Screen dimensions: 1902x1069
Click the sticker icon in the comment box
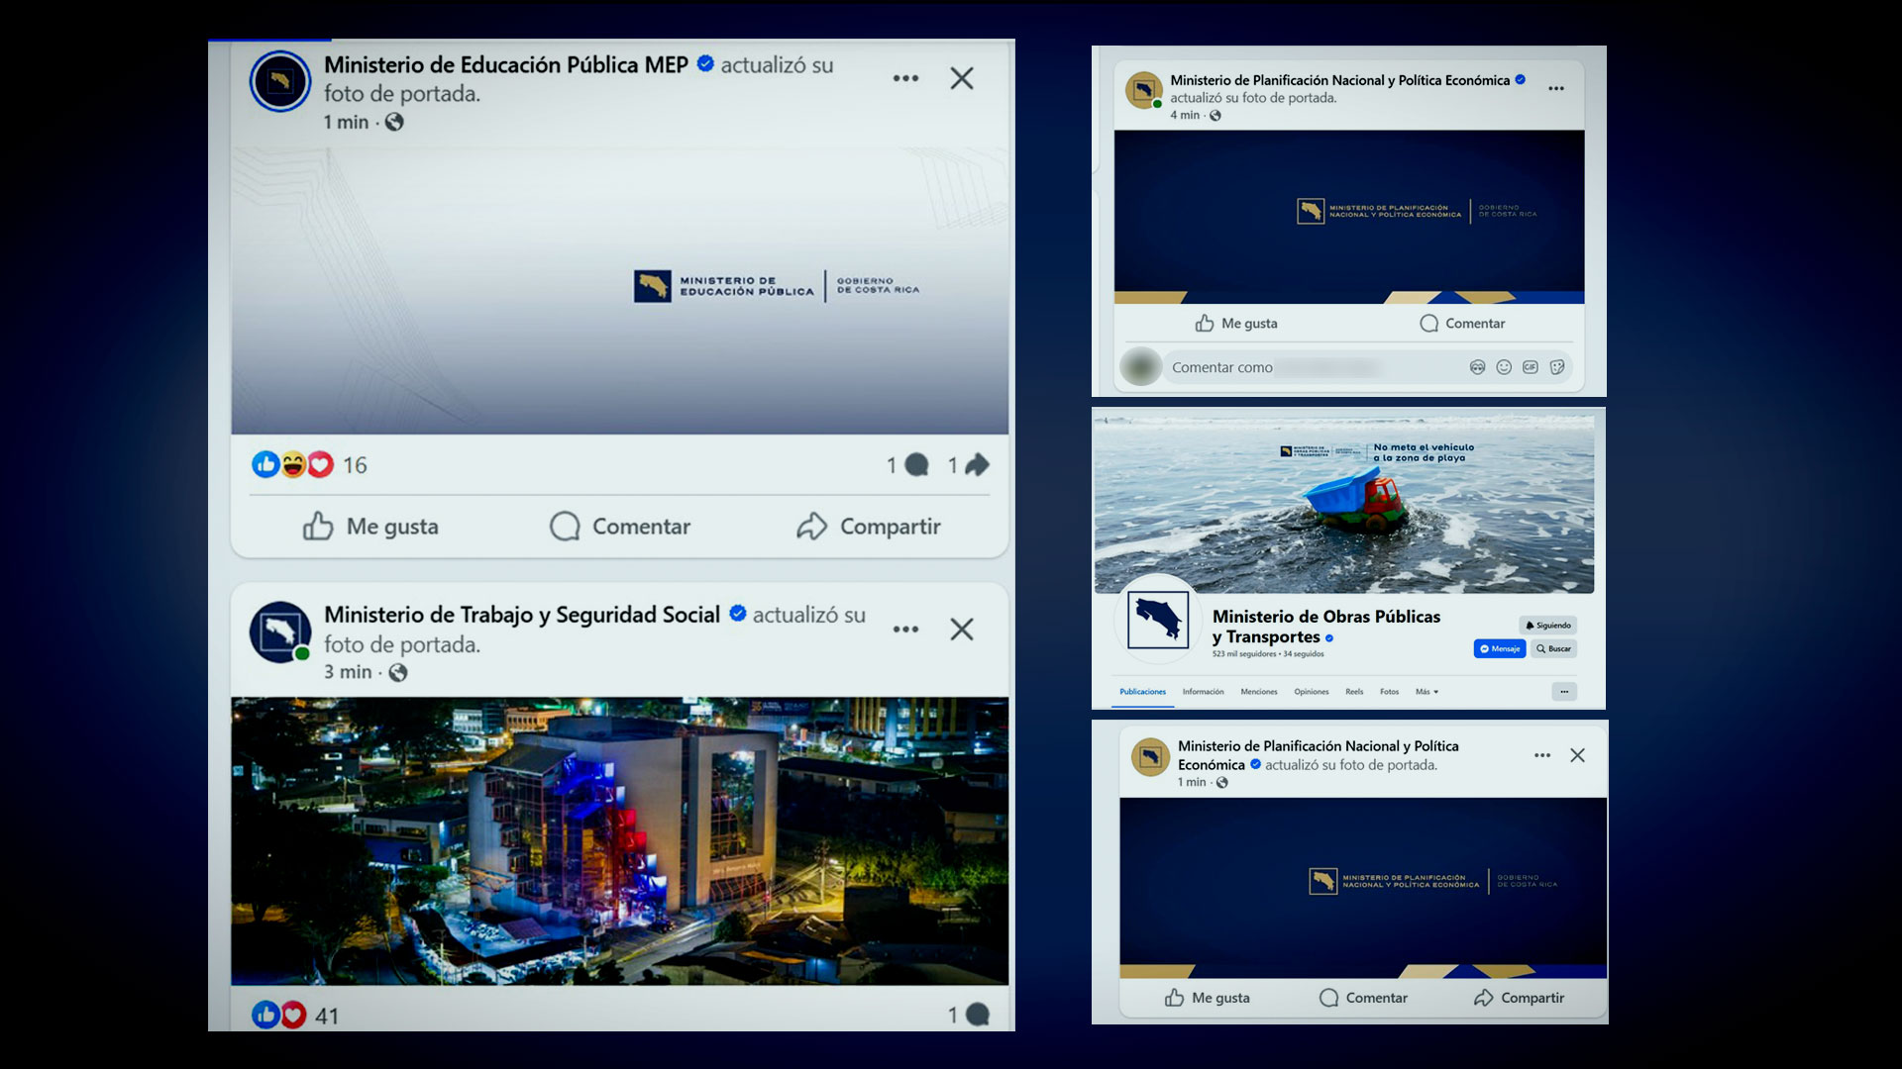pos(1557,367)
